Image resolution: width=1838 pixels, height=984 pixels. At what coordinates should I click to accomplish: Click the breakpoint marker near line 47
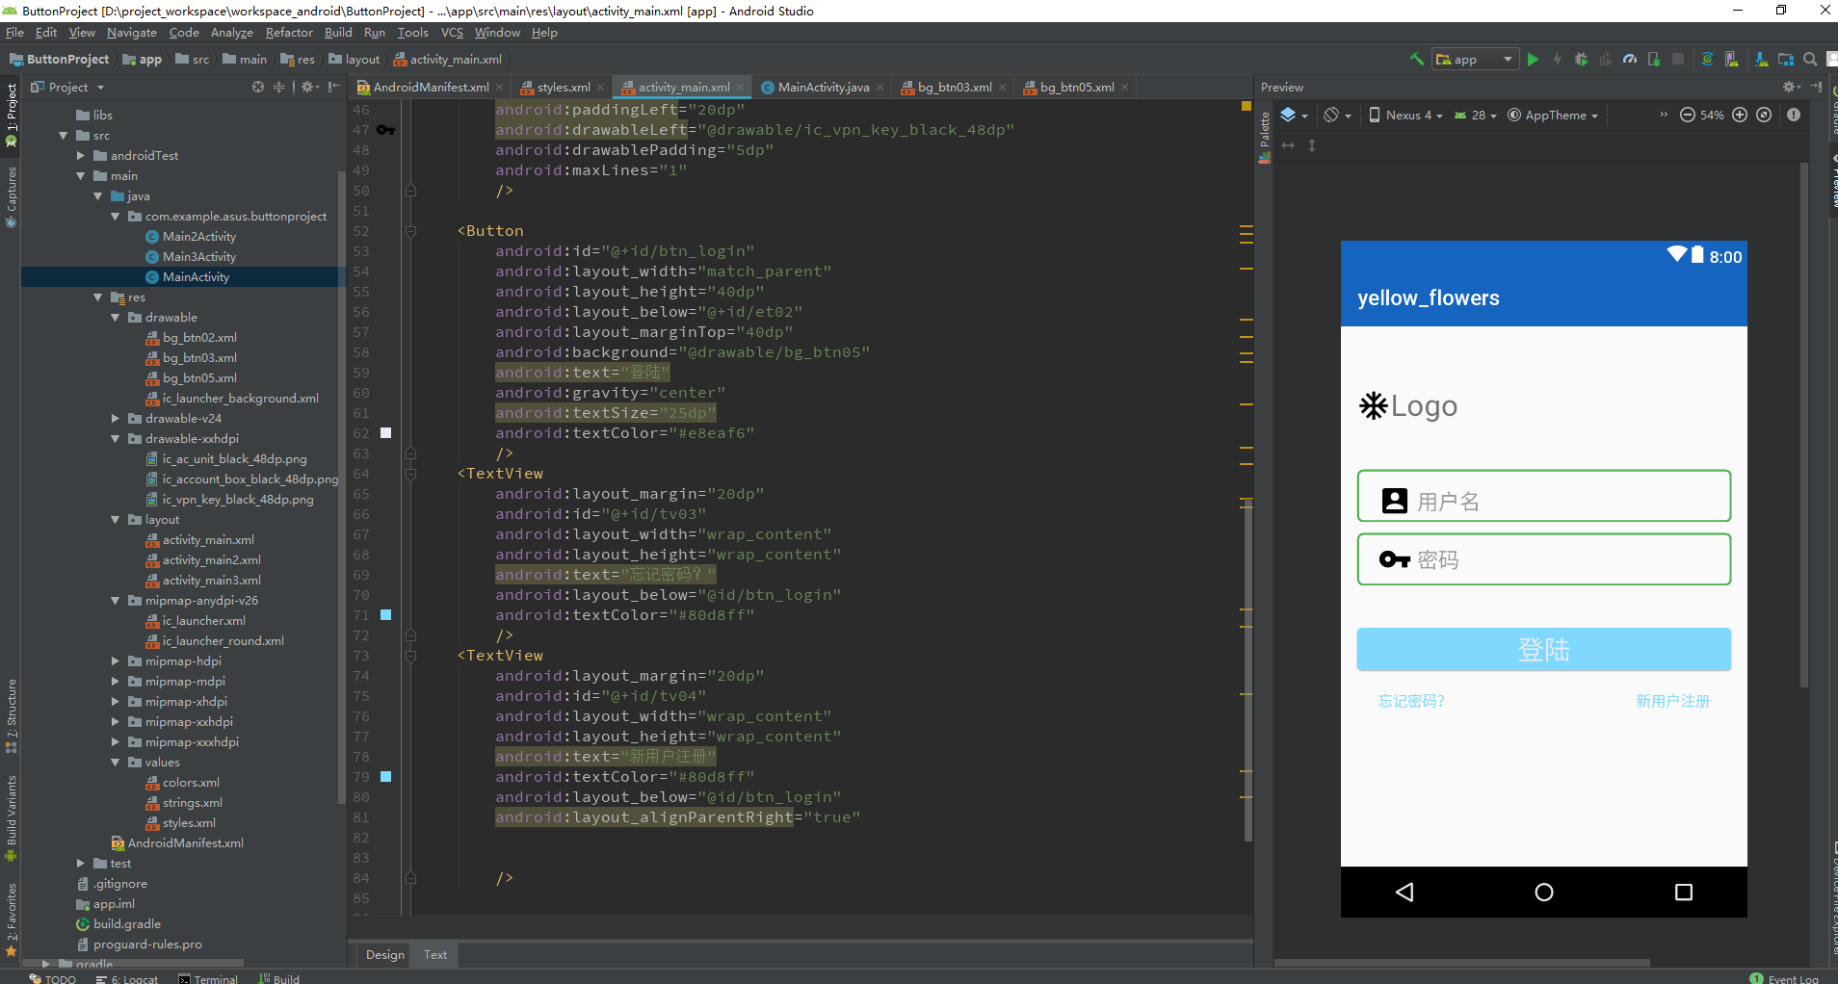point(385,129)
